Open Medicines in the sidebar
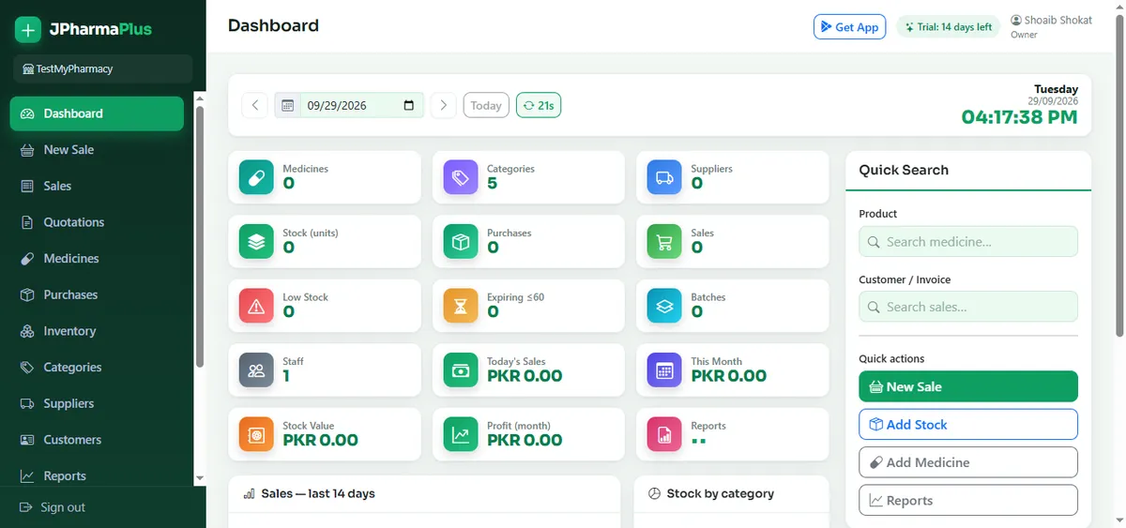 [x=97, y=259]
